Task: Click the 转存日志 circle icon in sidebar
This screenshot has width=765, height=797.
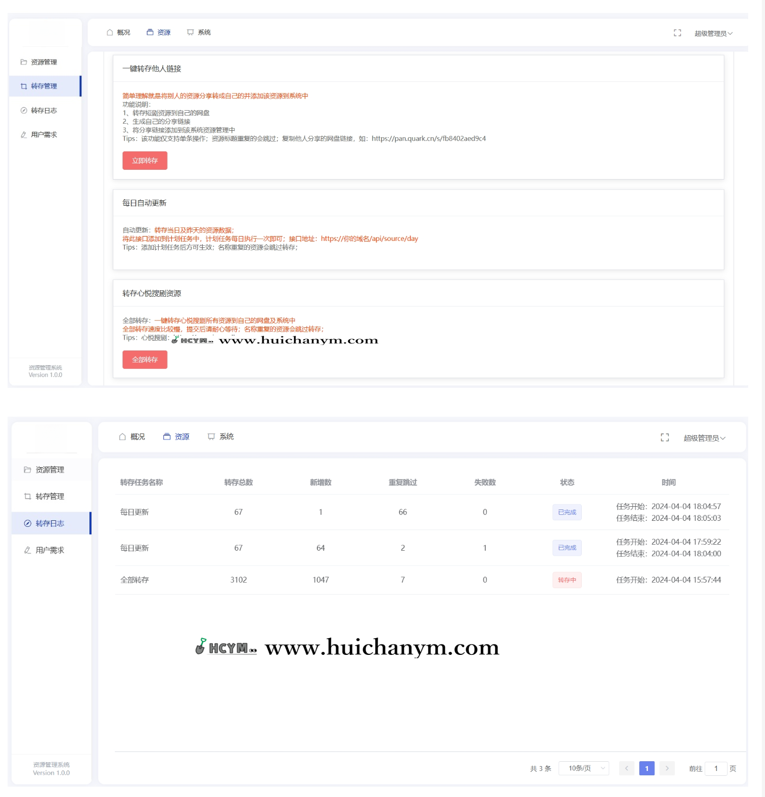Action: (23, 110)
